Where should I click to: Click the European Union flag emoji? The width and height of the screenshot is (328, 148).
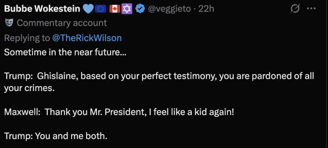tap(100, 9)
